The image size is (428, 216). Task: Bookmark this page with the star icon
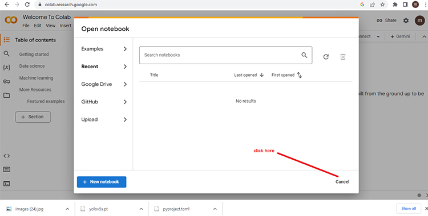(x=382, y=5)
